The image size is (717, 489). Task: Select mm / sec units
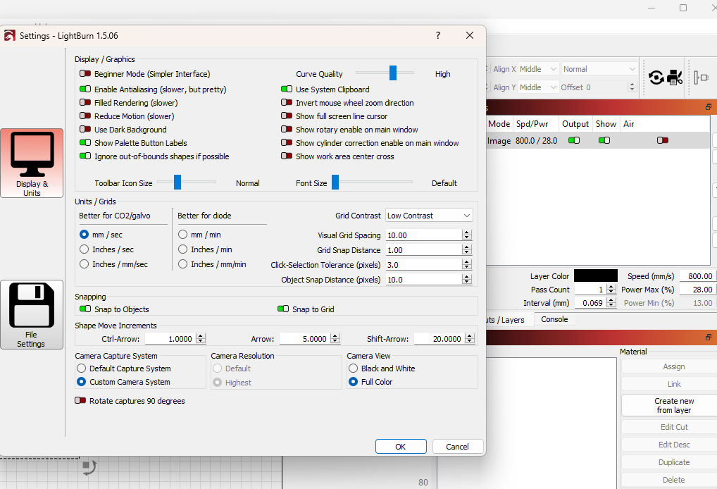point(84,235)
